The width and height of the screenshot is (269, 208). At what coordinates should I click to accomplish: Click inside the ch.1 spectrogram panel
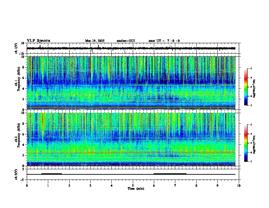click(x=131, y=83)
